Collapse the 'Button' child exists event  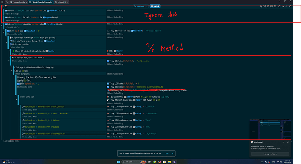point(1,25)
